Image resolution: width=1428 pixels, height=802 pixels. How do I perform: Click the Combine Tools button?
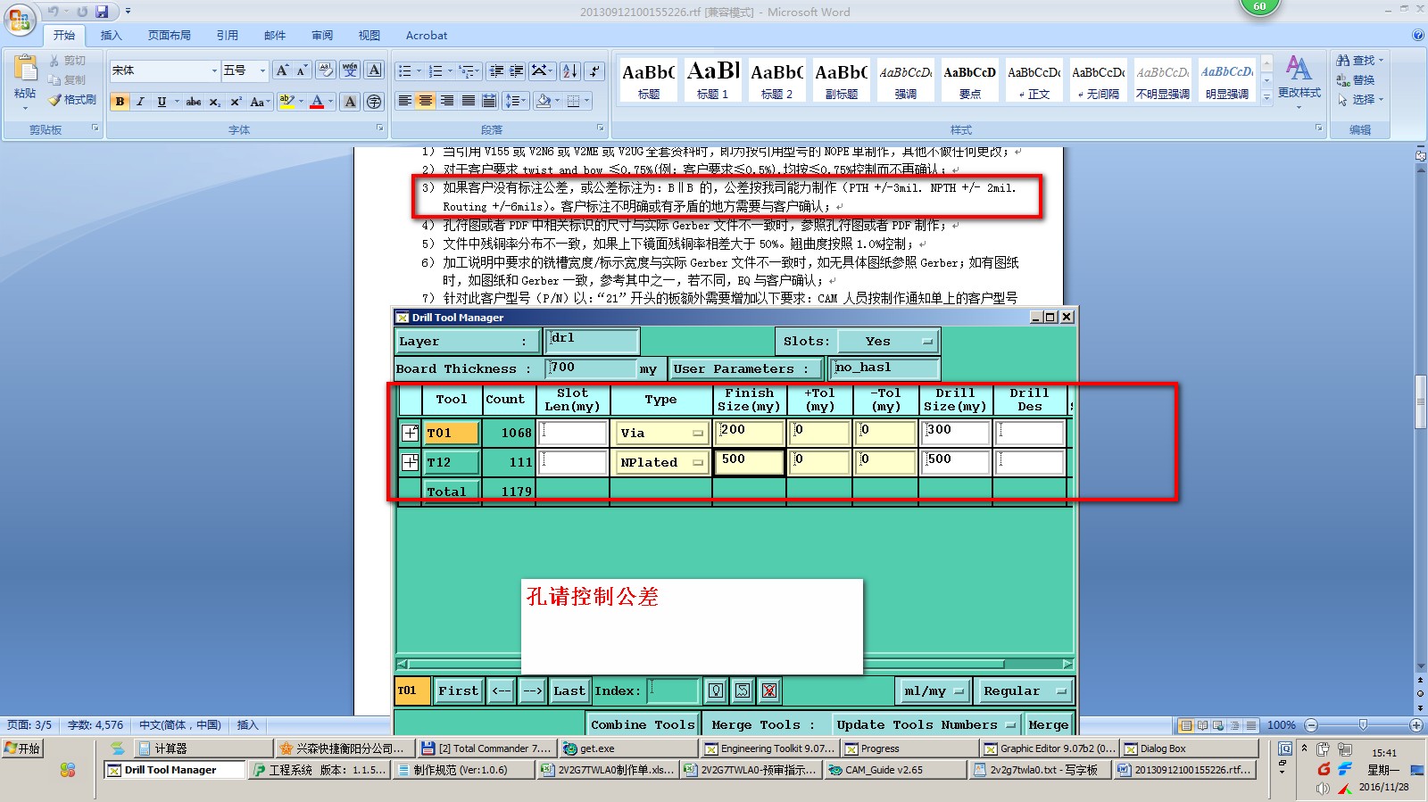click(643, 725)
